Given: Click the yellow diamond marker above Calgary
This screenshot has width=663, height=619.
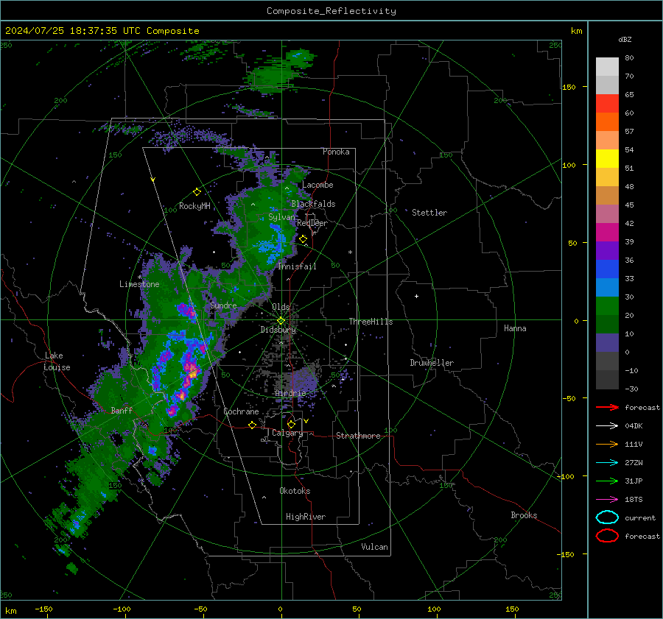Looking at the screenshot, I should 291,424.
